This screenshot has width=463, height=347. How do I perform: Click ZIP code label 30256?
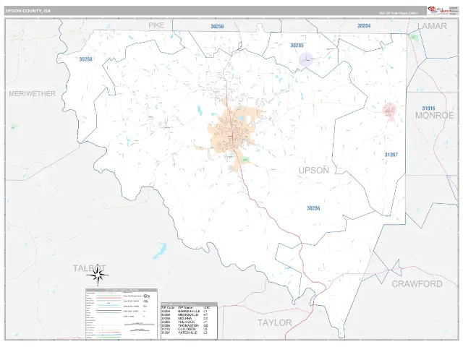click(217, 26)
